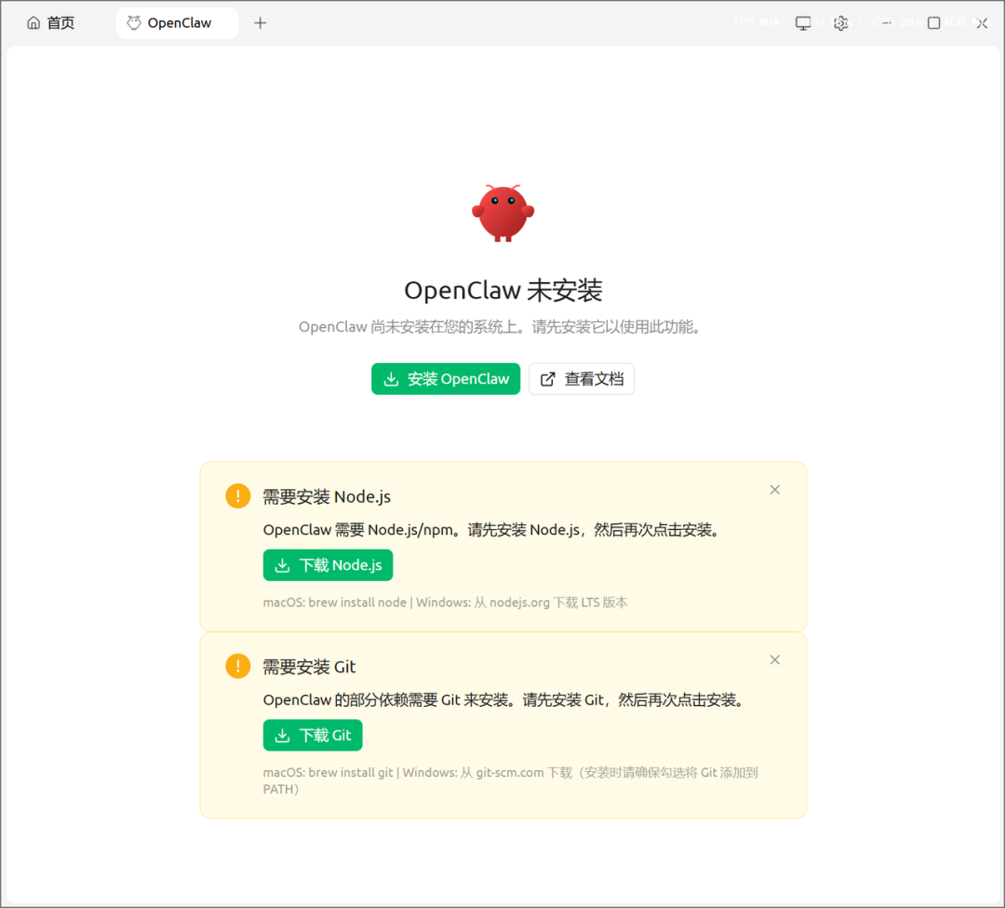Click the monitor icon in the top toolbar
The height and width of the screenshot is (908, 1005).
click(803, 22)
